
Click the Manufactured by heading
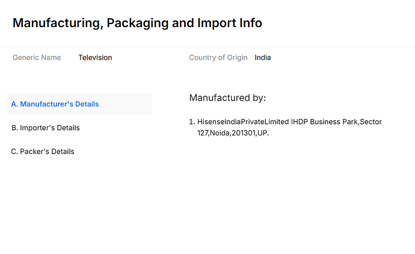tap(227, 98)
